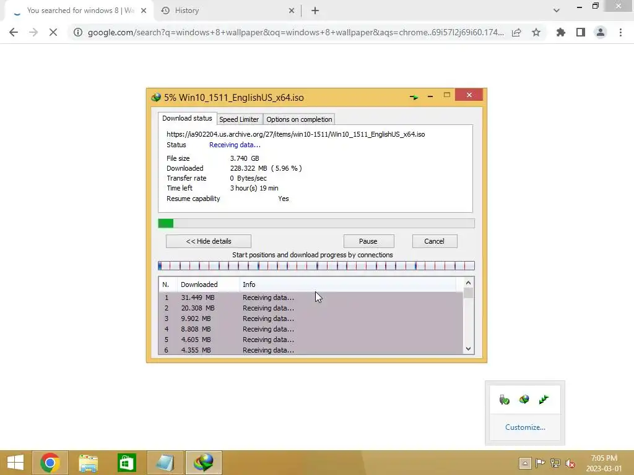Screen dimensions: 634x475
Task: Click the connections list scrollbar thumb
Action: [x=468, y=293]
